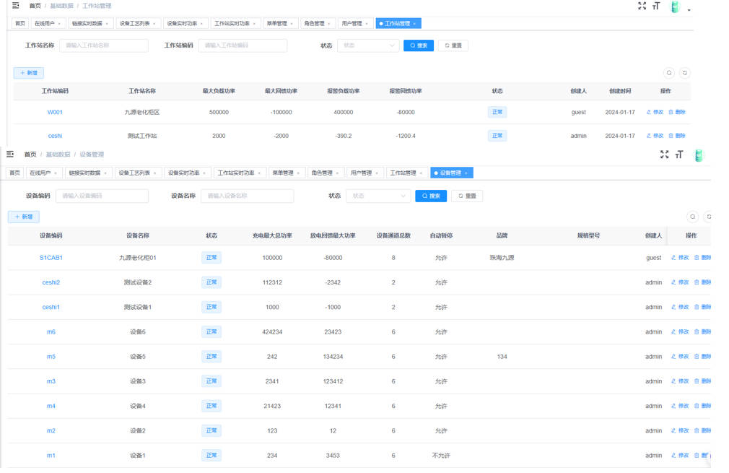Expand the 状态 dropdown next to 工作站编码 field
This screenshot has height=473, width=729.
pos(369,45)
